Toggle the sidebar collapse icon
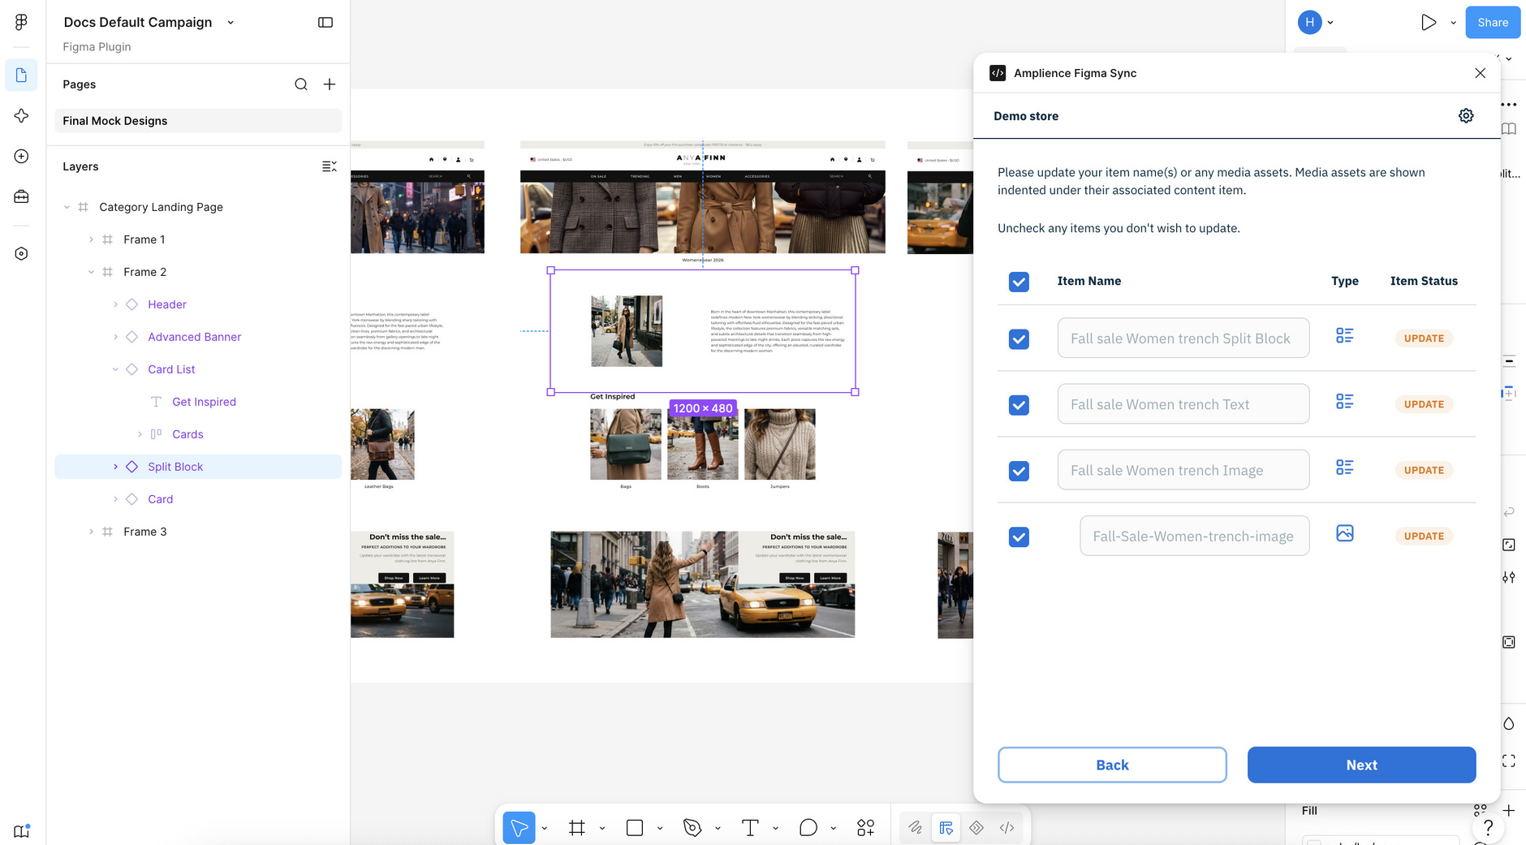 click(325, 22)
